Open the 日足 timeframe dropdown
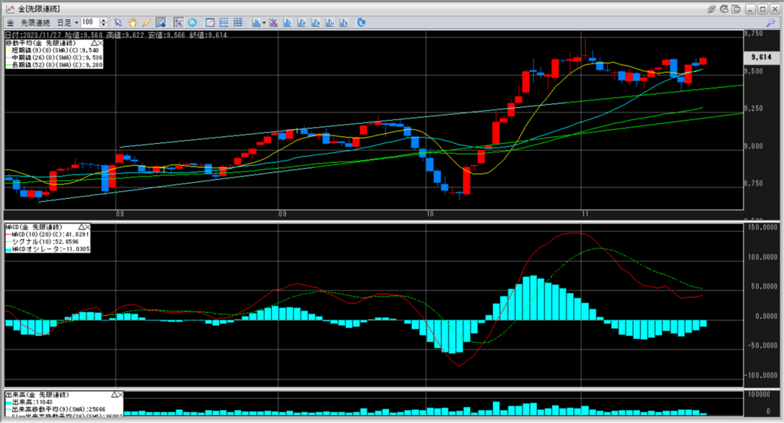The image size is (784, 423). [67, 22]
